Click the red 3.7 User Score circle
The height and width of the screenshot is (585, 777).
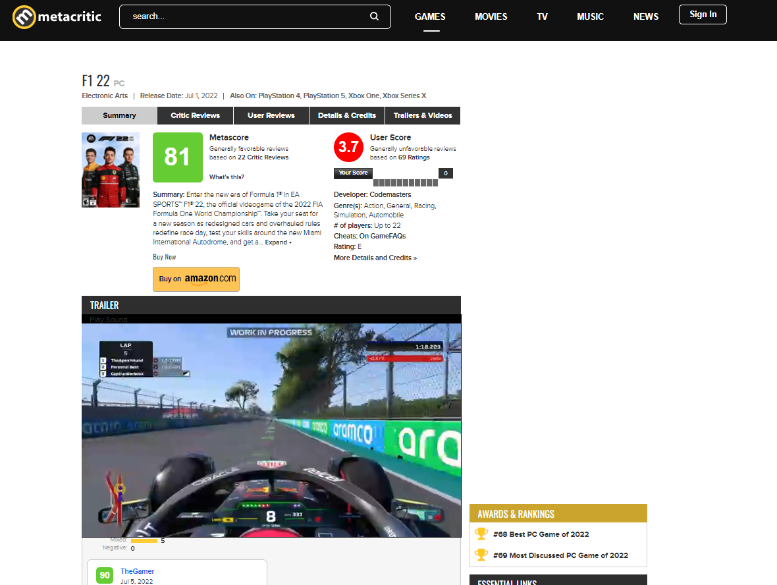click(x=348, y=148)
